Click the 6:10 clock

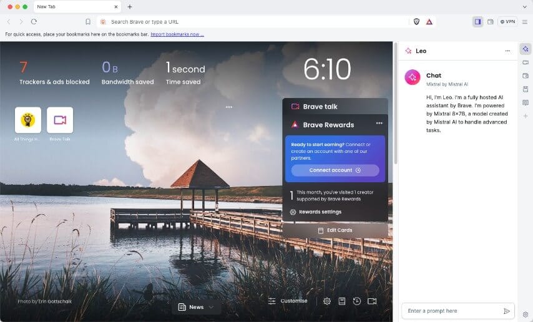[x=327, y=69]
